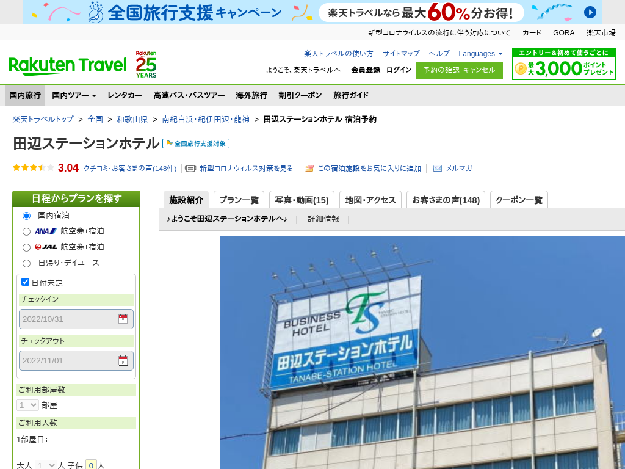Click 新型コロナウイルスの流行に伴う対応について link

point(439,33)
